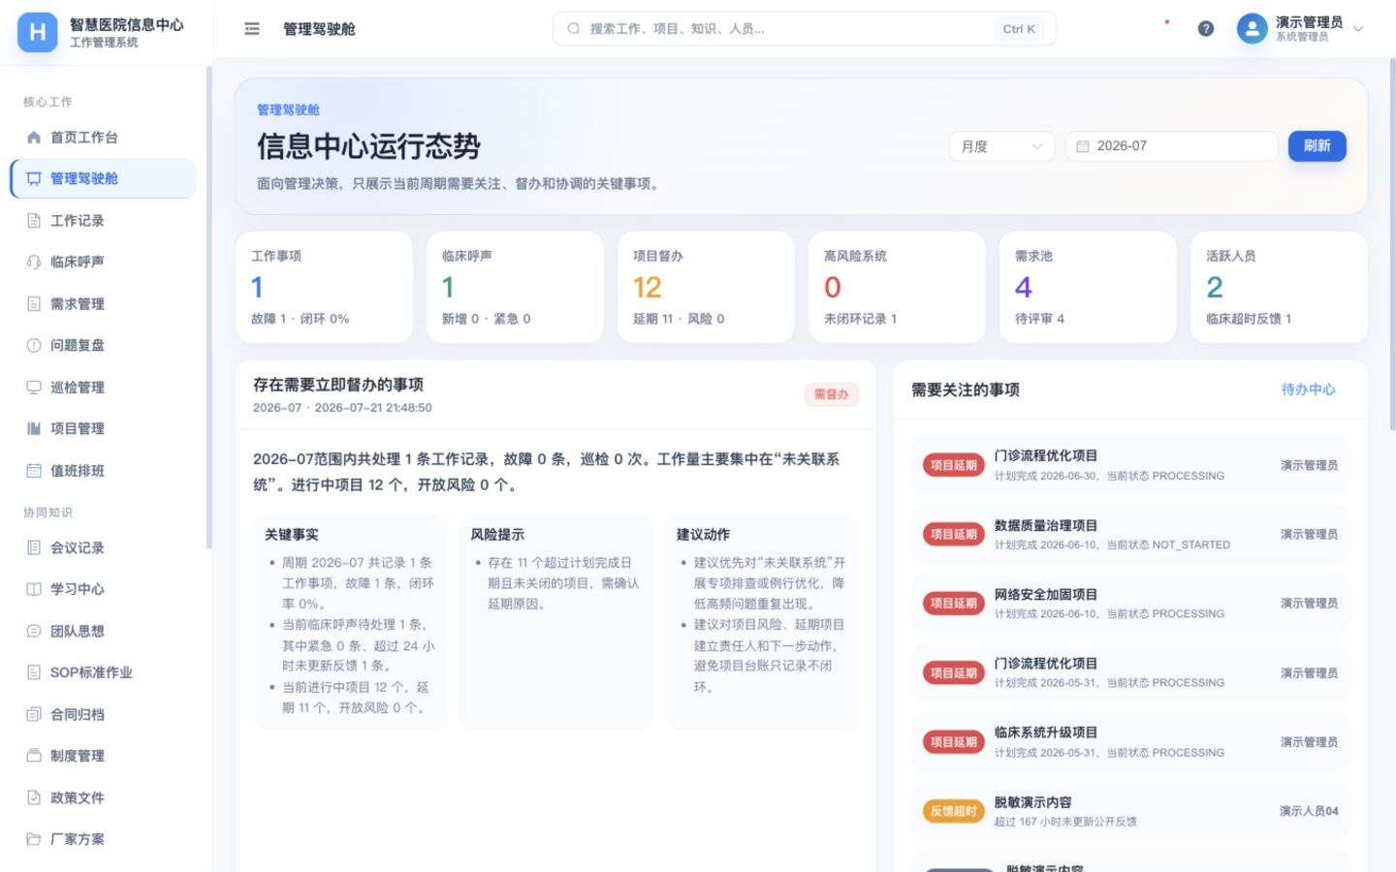Click the 工作事项 stat card
The height and width of the screenshot is (872, 1396).
coord(324,287)
